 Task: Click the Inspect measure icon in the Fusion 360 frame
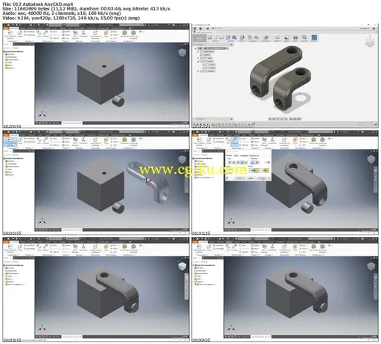[x=278, y=37]
